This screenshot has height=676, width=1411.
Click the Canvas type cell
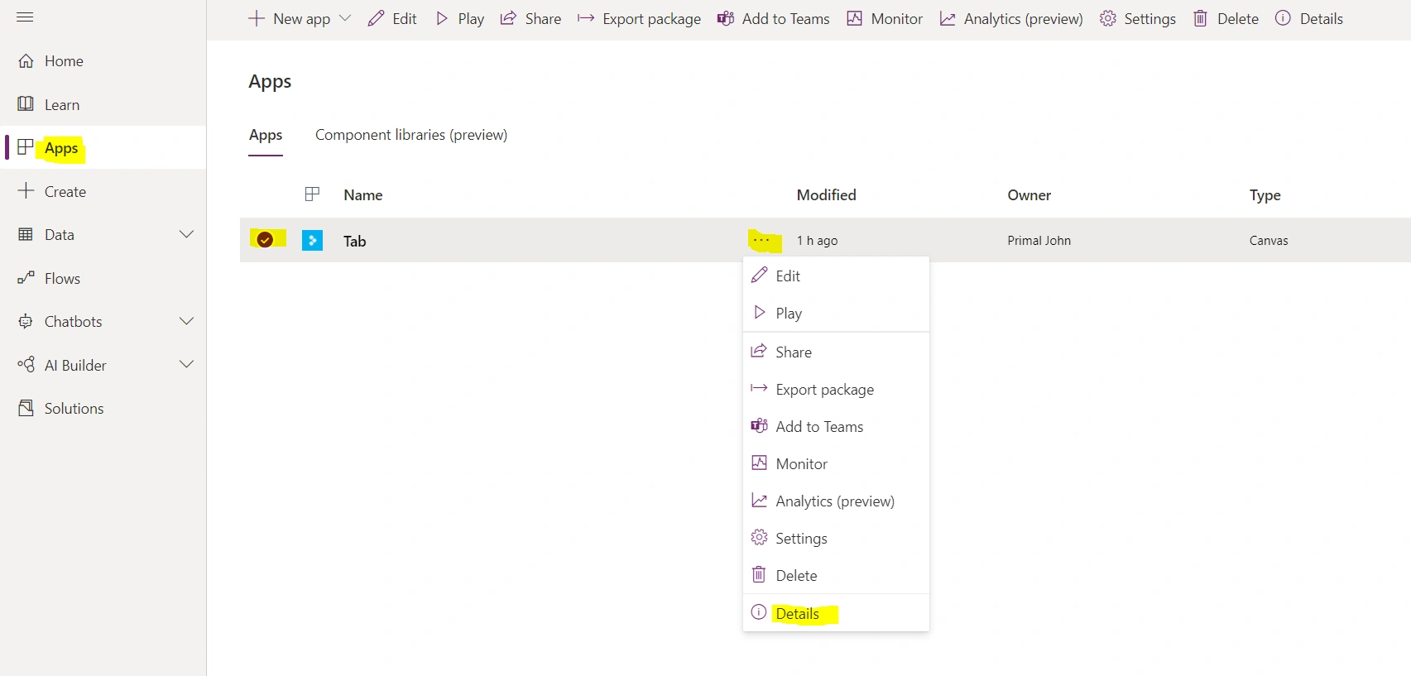click(x=1269, y=241)
